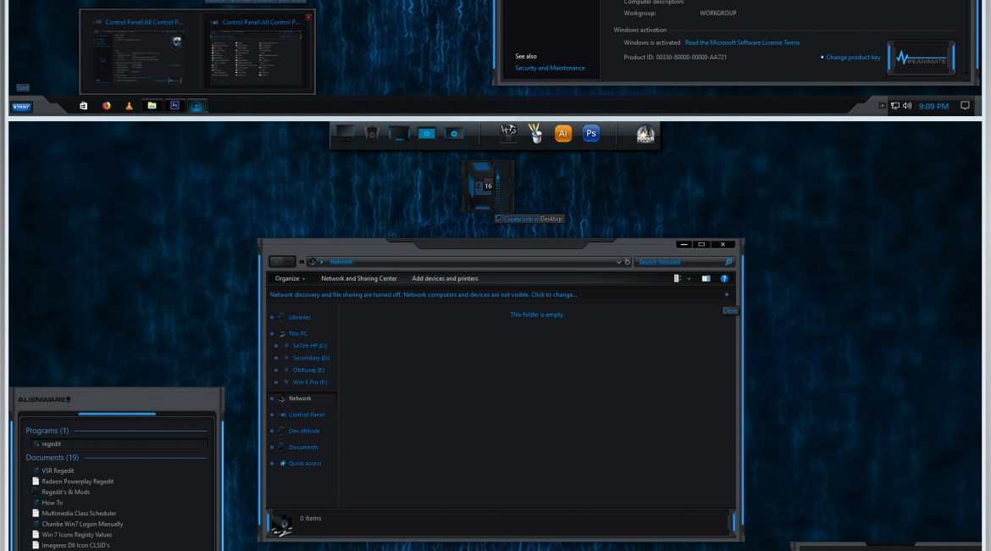991x551 pixels.
Task: Open the 9:09 PM clock
Action: (x=933, y=106)
